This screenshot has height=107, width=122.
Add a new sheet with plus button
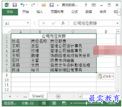[x=58, y=96]
